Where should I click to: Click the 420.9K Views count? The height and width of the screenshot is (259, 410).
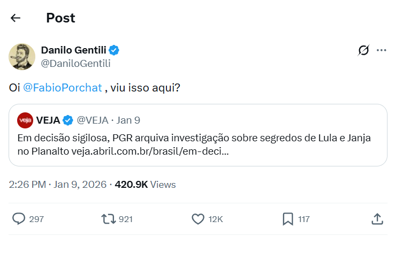(145, 185)
